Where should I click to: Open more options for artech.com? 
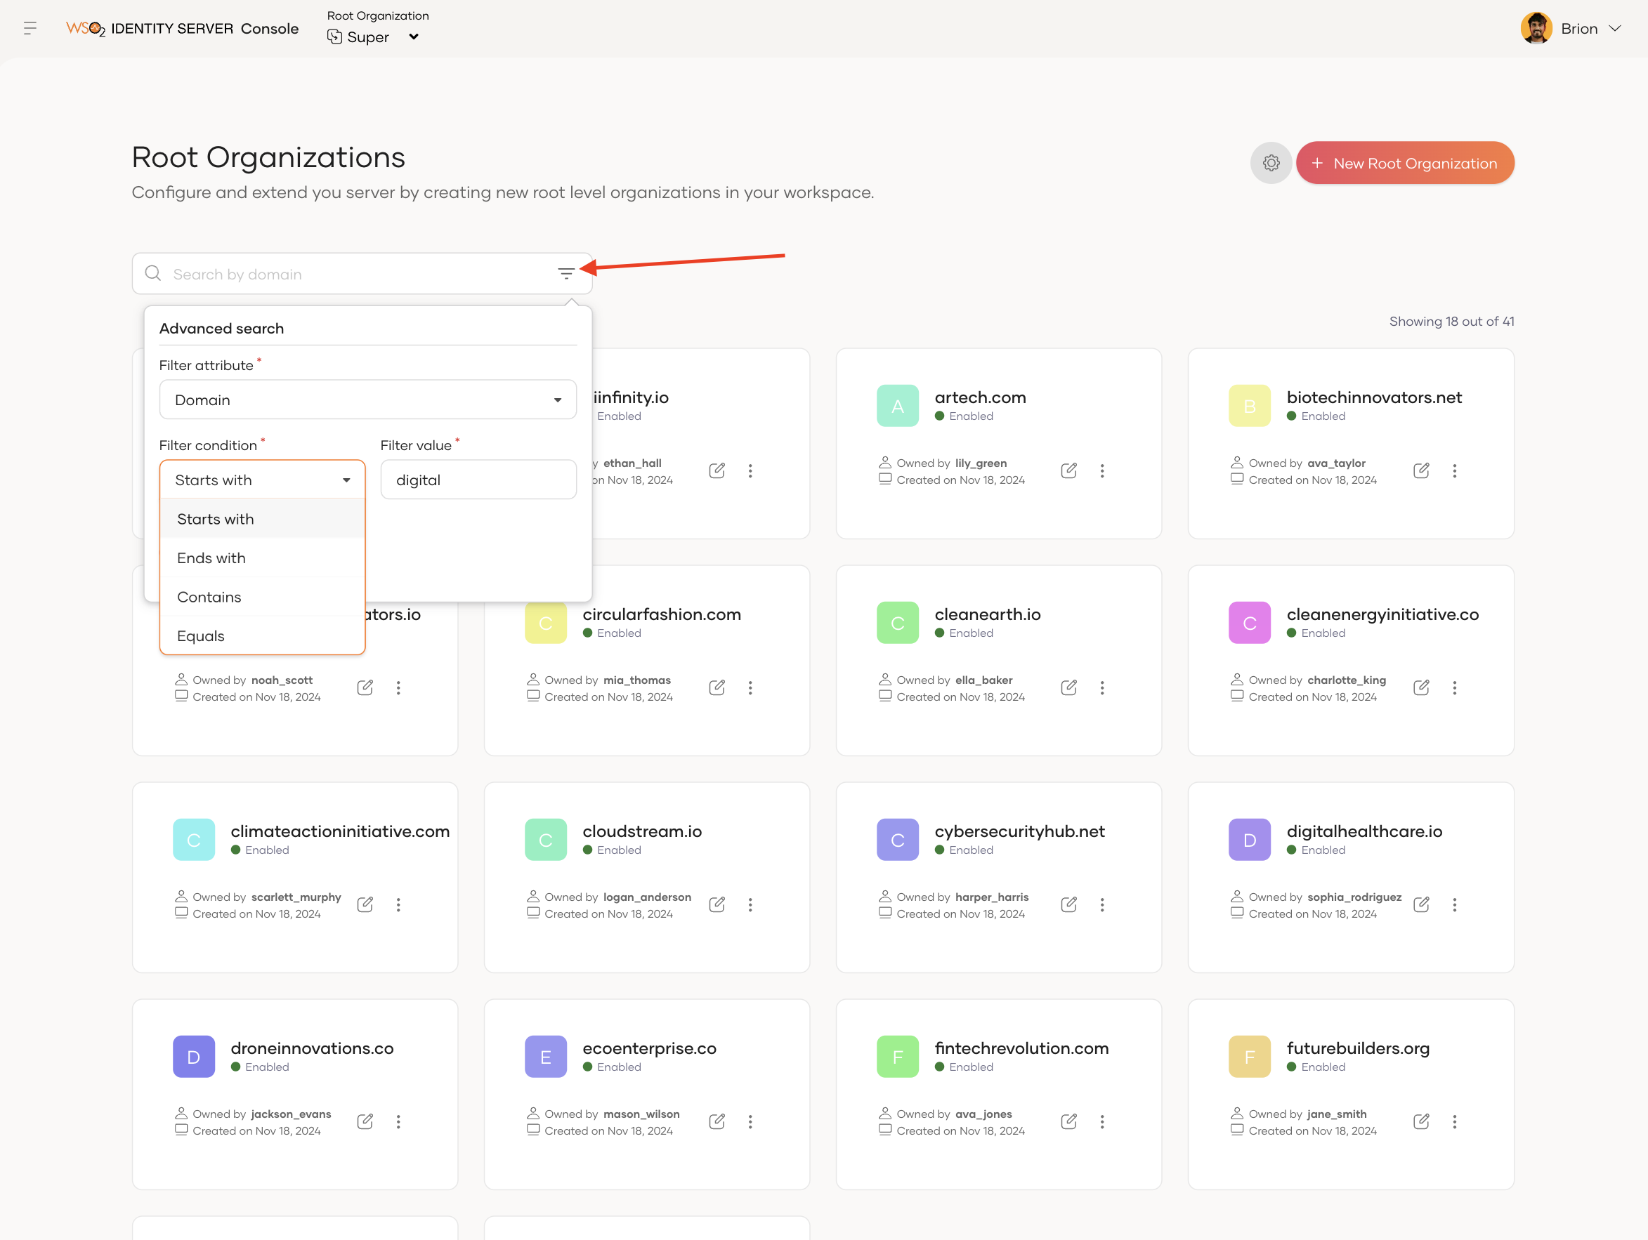pyautogui.click(x=1102, y=470)
